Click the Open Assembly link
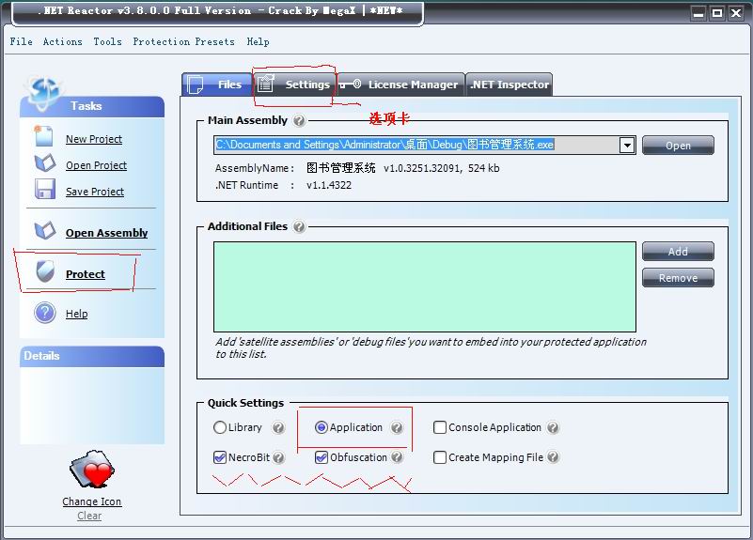Image resolution: width=753 pixels, height=540 pixels. point(106,233)
